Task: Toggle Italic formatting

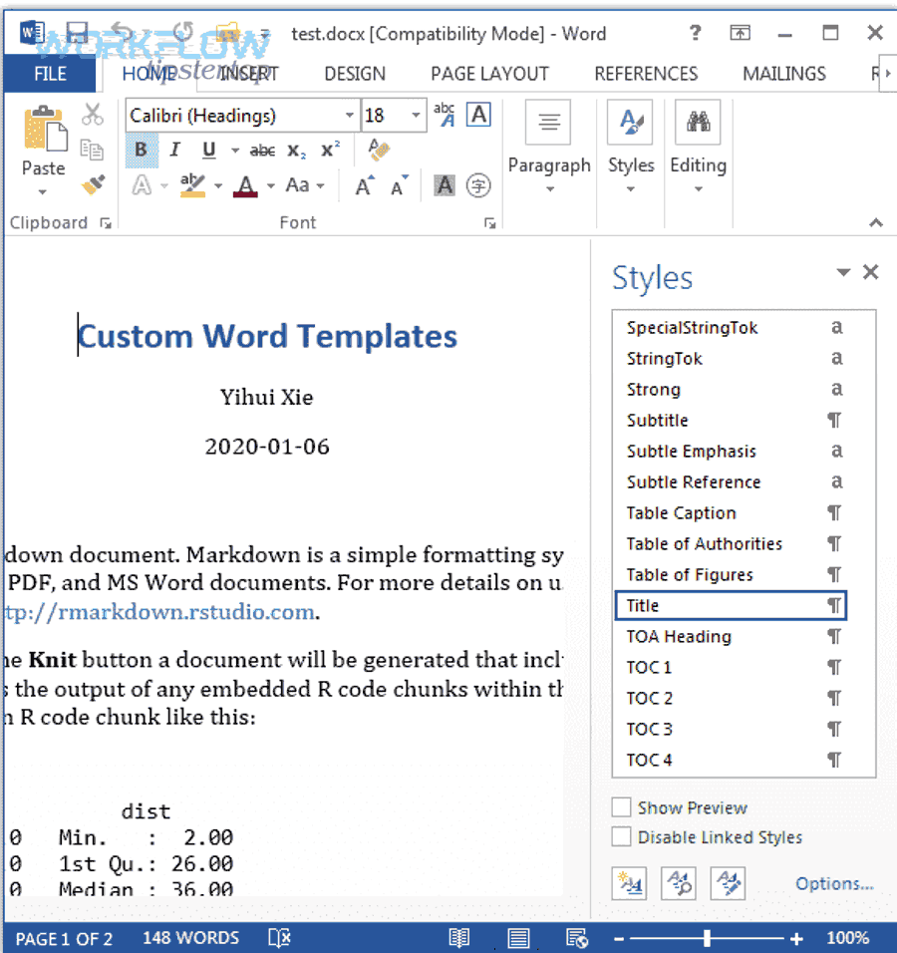Action: click(x=175, y=150)
